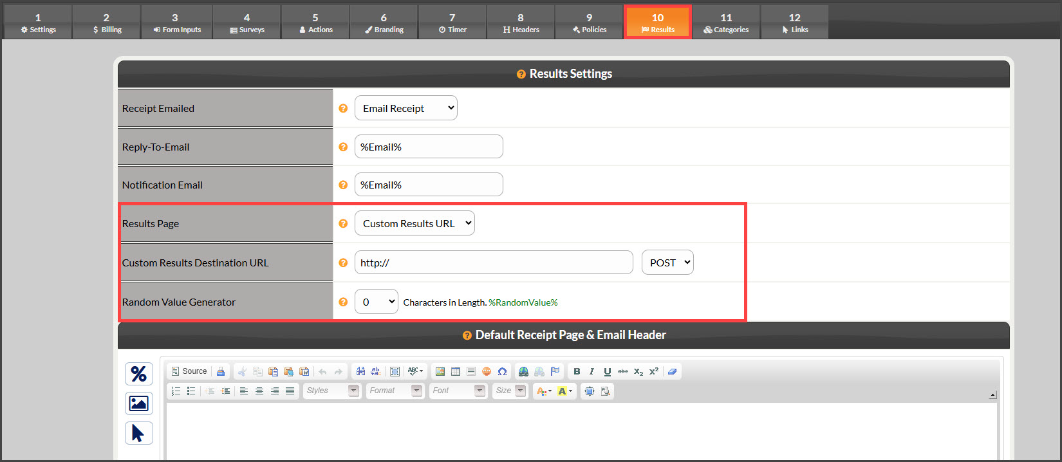Switch to the Form Inputs tab
The width and height of the screenshot is (1062, 462).
click(x=176, y=23)
